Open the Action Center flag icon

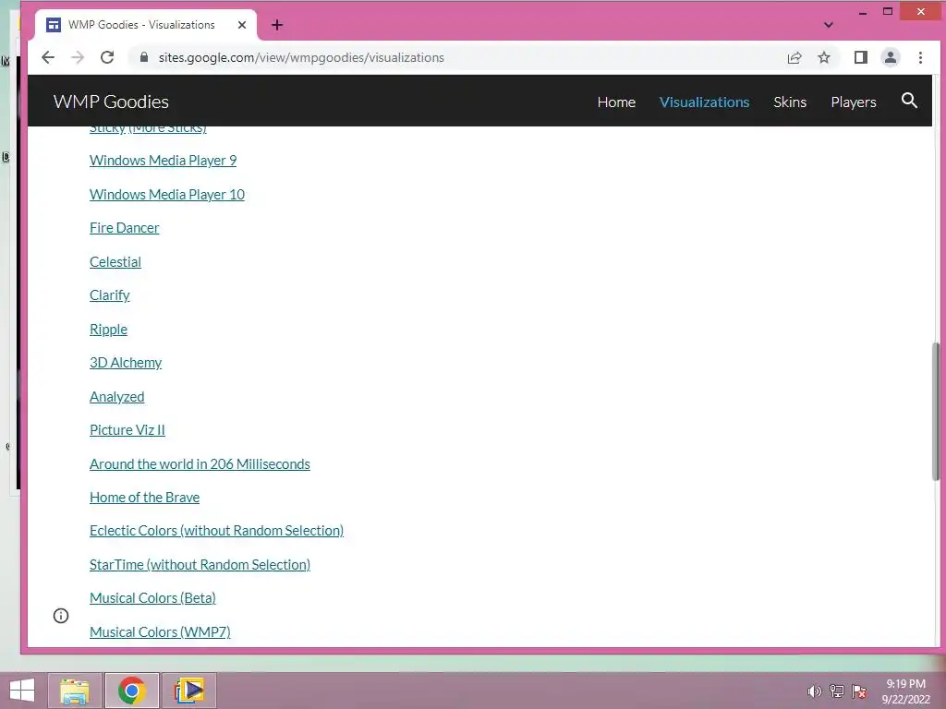pos(859,691)
